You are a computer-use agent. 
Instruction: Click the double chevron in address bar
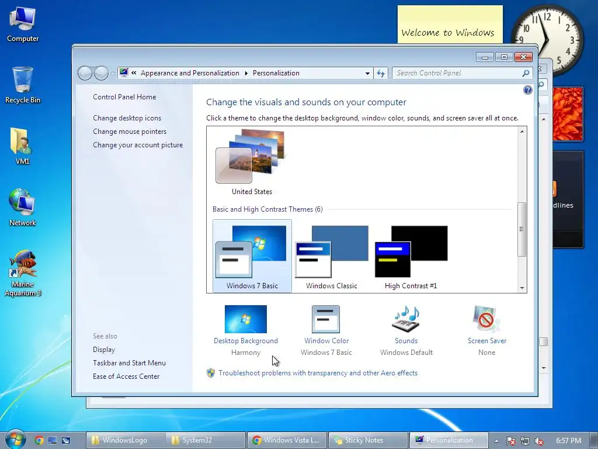tap(134, 73)
